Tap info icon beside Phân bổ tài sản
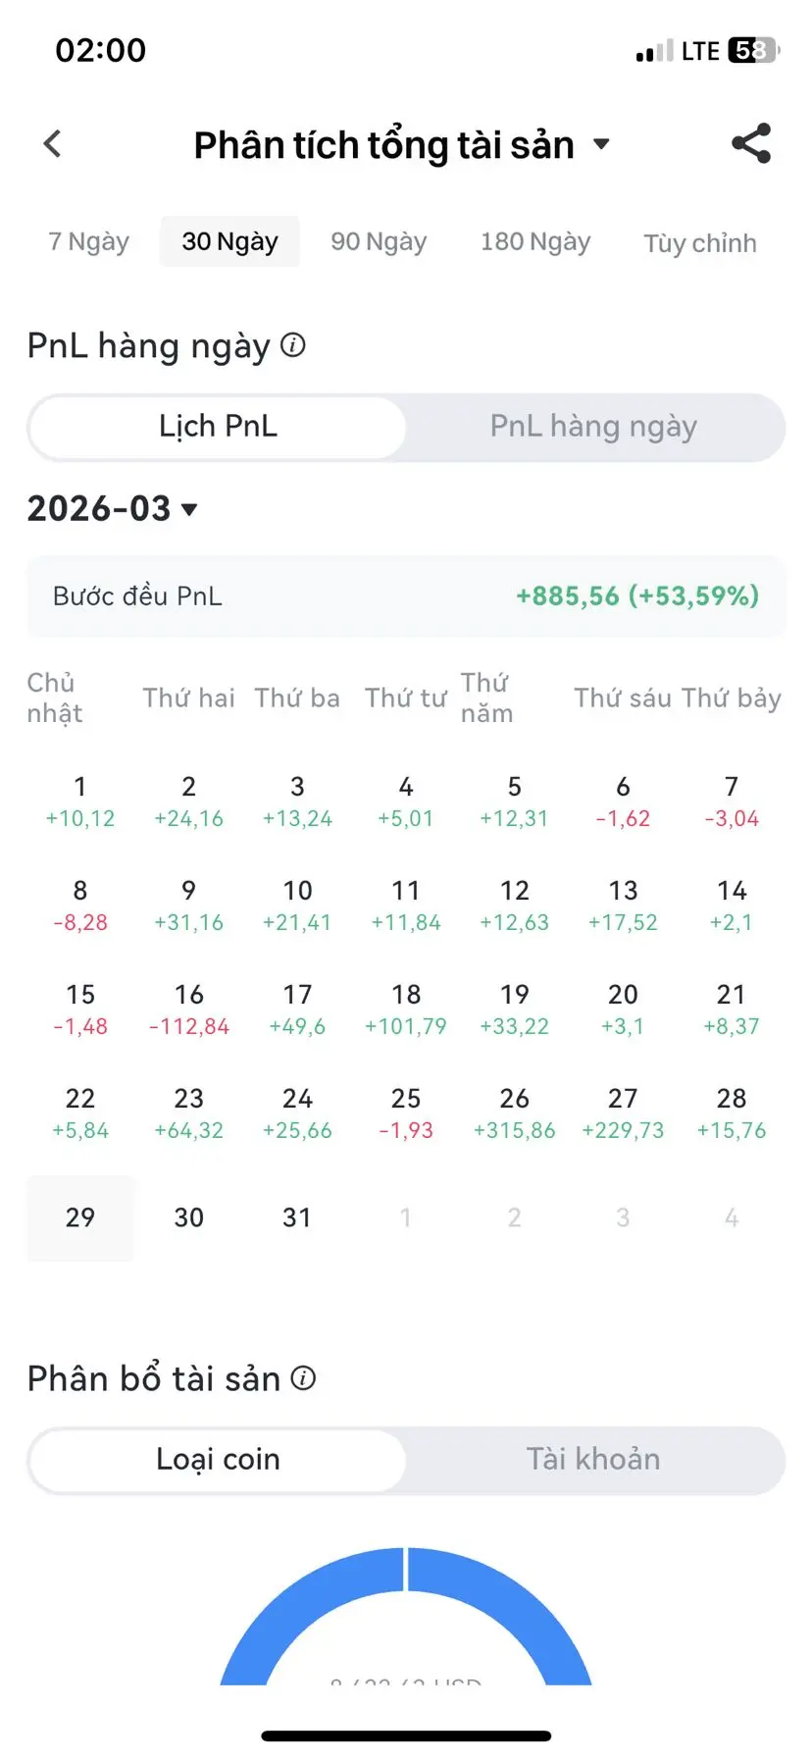This screenshot has height=1759, width=812. [x=304, y=1378]
